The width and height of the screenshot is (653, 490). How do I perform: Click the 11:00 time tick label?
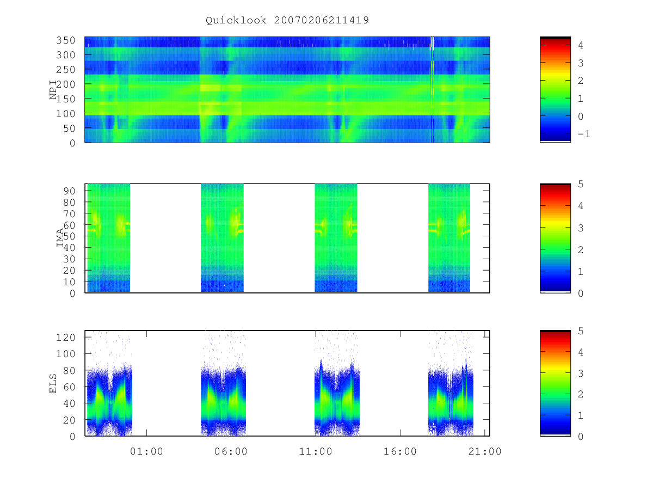pos(316,451)
